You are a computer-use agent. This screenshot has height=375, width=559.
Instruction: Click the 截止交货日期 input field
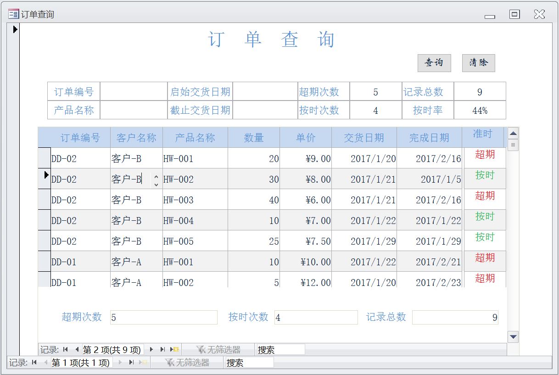click(265, 110)
